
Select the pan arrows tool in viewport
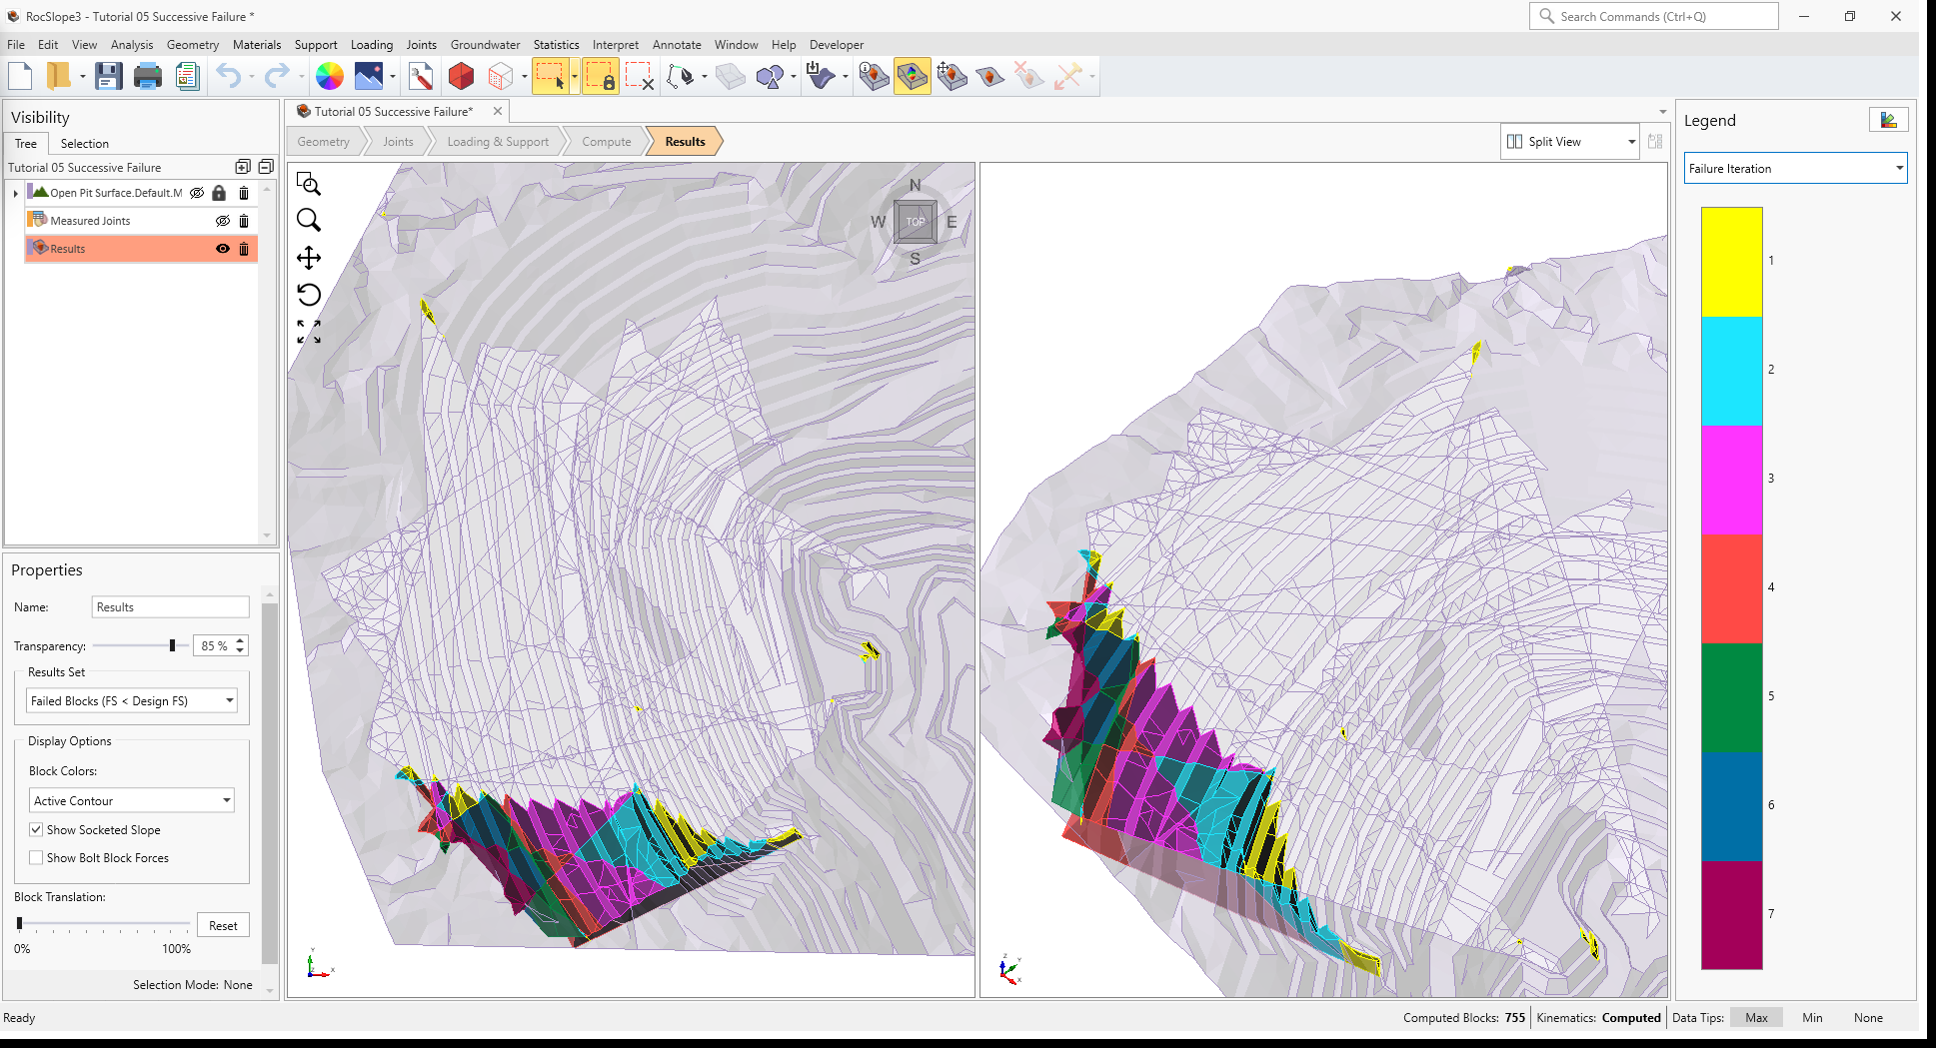309,258
